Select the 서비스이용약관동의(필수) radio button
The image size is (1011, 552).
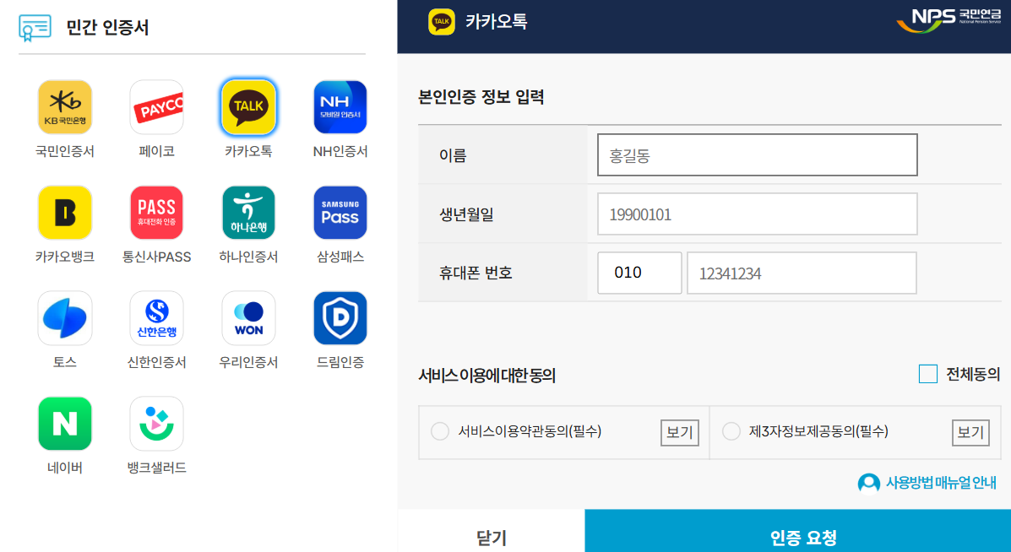(440, 431)
